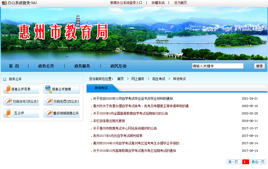Open 行政处罚(双公示) button label
This screenshot has height=169, width=268.
pos(66,101)
